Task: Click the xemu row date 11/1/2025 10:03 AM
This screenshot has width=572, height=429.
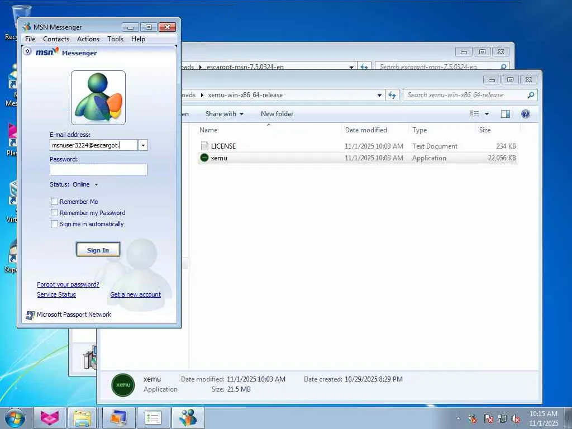Action: [x=374, y=158]
